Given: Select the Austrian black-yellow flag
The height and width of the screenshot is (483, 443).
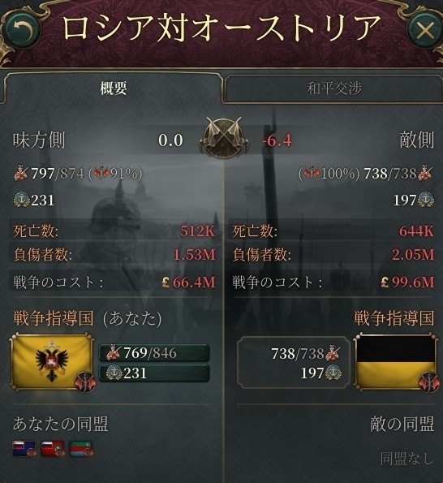Looking at the screenshot, I should coord(395,361).
